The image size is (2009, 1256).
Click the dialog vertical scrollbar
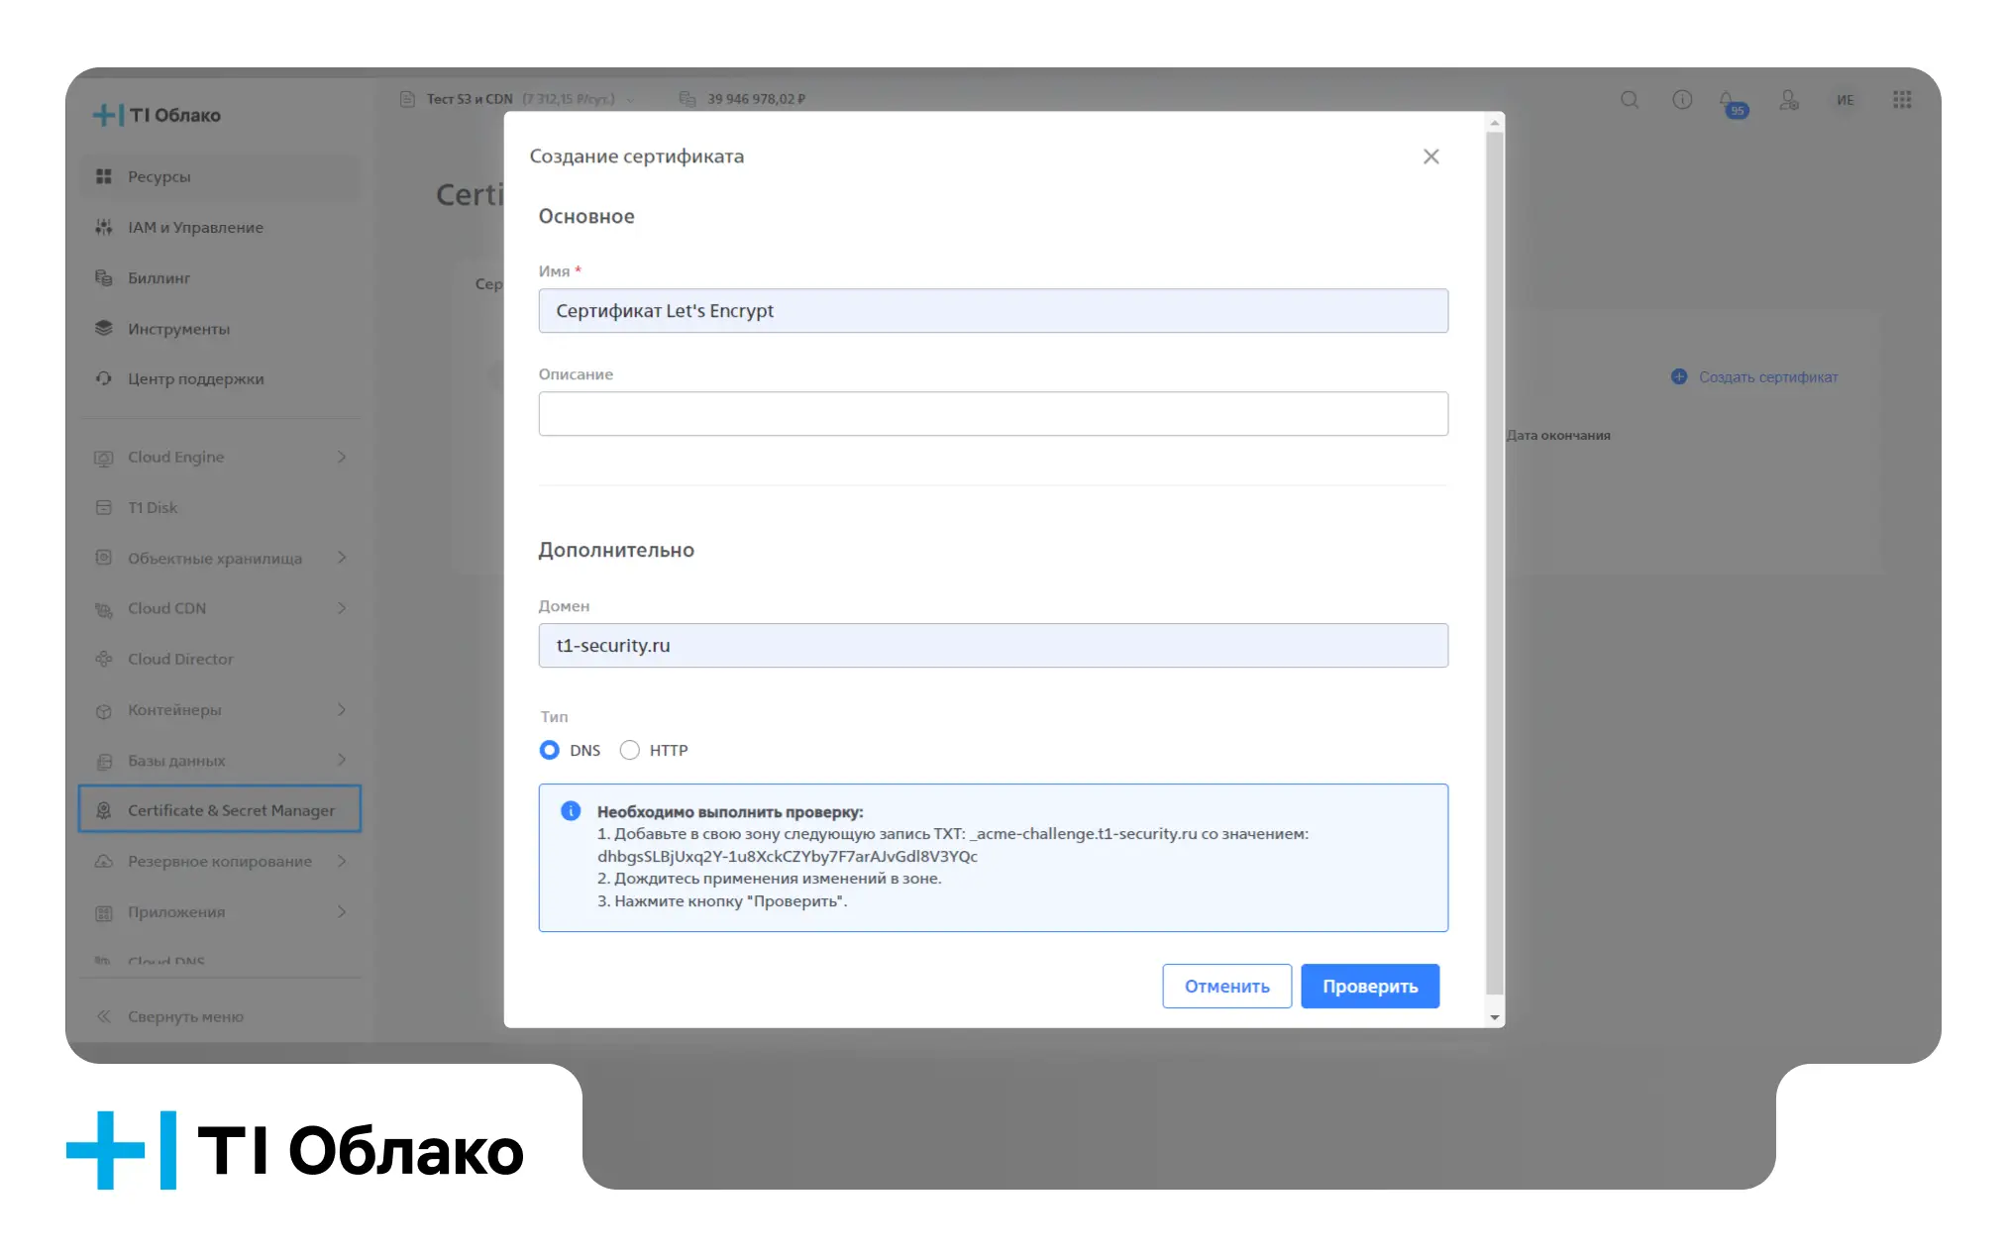[x=1495, y=563]
